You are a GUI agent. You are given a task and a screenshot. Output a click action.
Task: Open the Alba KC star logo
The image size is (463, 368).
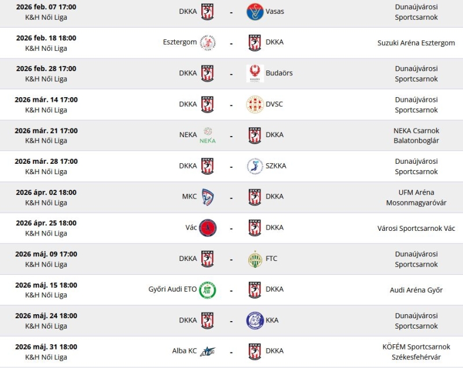coord(208,351)
